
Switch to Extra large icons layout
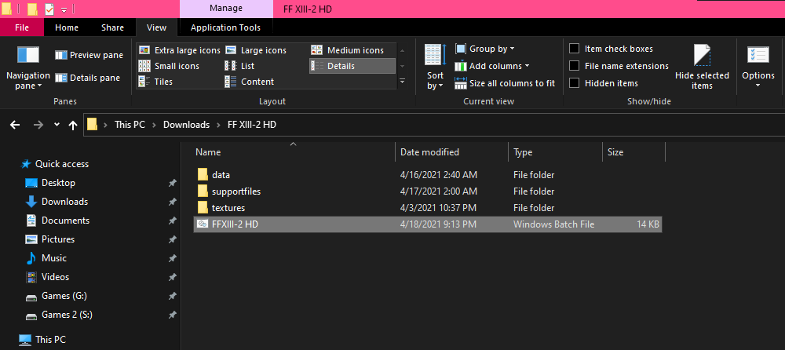179,50
